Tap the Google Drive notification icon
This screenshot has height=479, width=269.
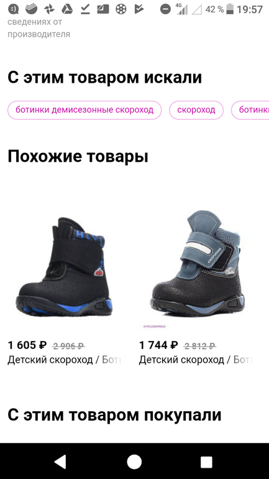[67, 9]
